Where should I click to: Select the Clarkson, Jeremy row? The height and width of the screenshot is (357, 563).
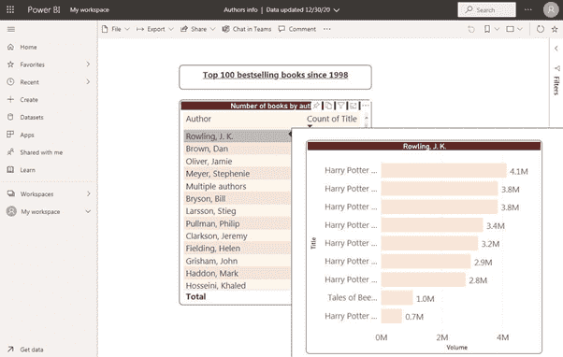pyautogui.click(x=238, y=236)
